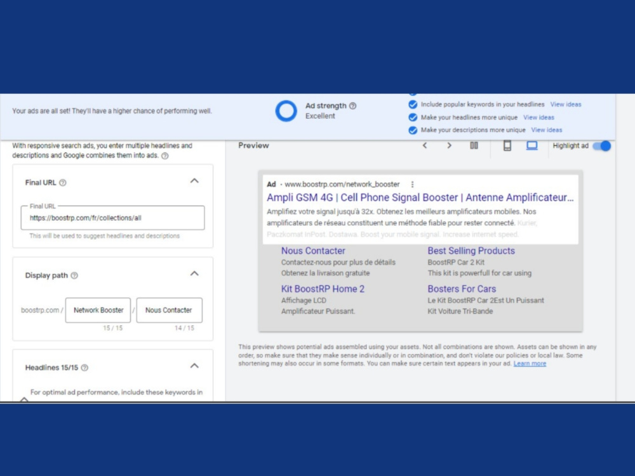Collapse the Headlines 15/15 section

tap(194, 366)
